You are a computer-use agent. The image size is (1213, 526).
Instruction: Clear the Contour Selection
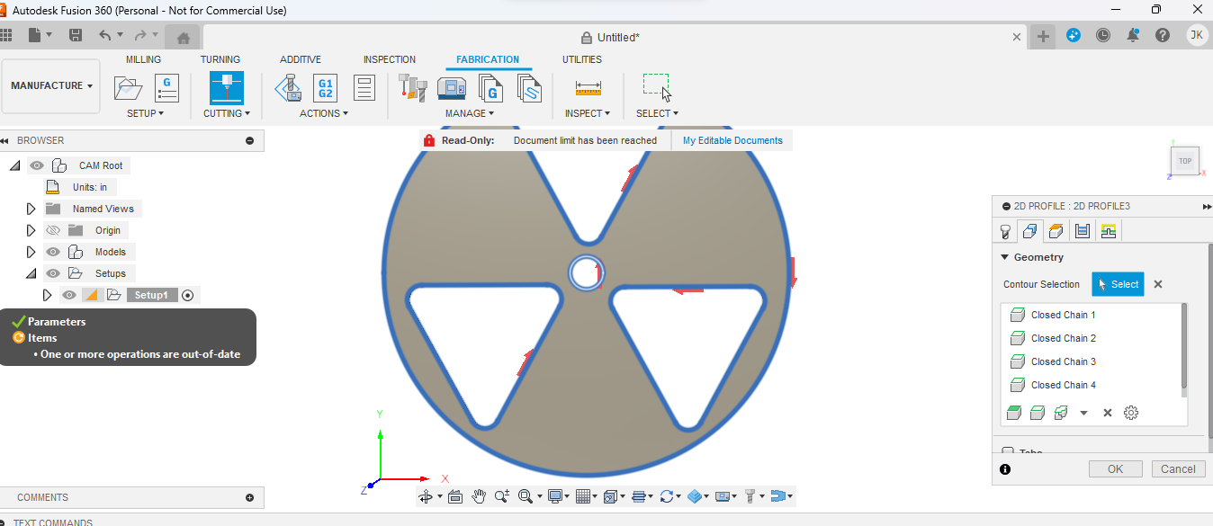click(1158, 284)
